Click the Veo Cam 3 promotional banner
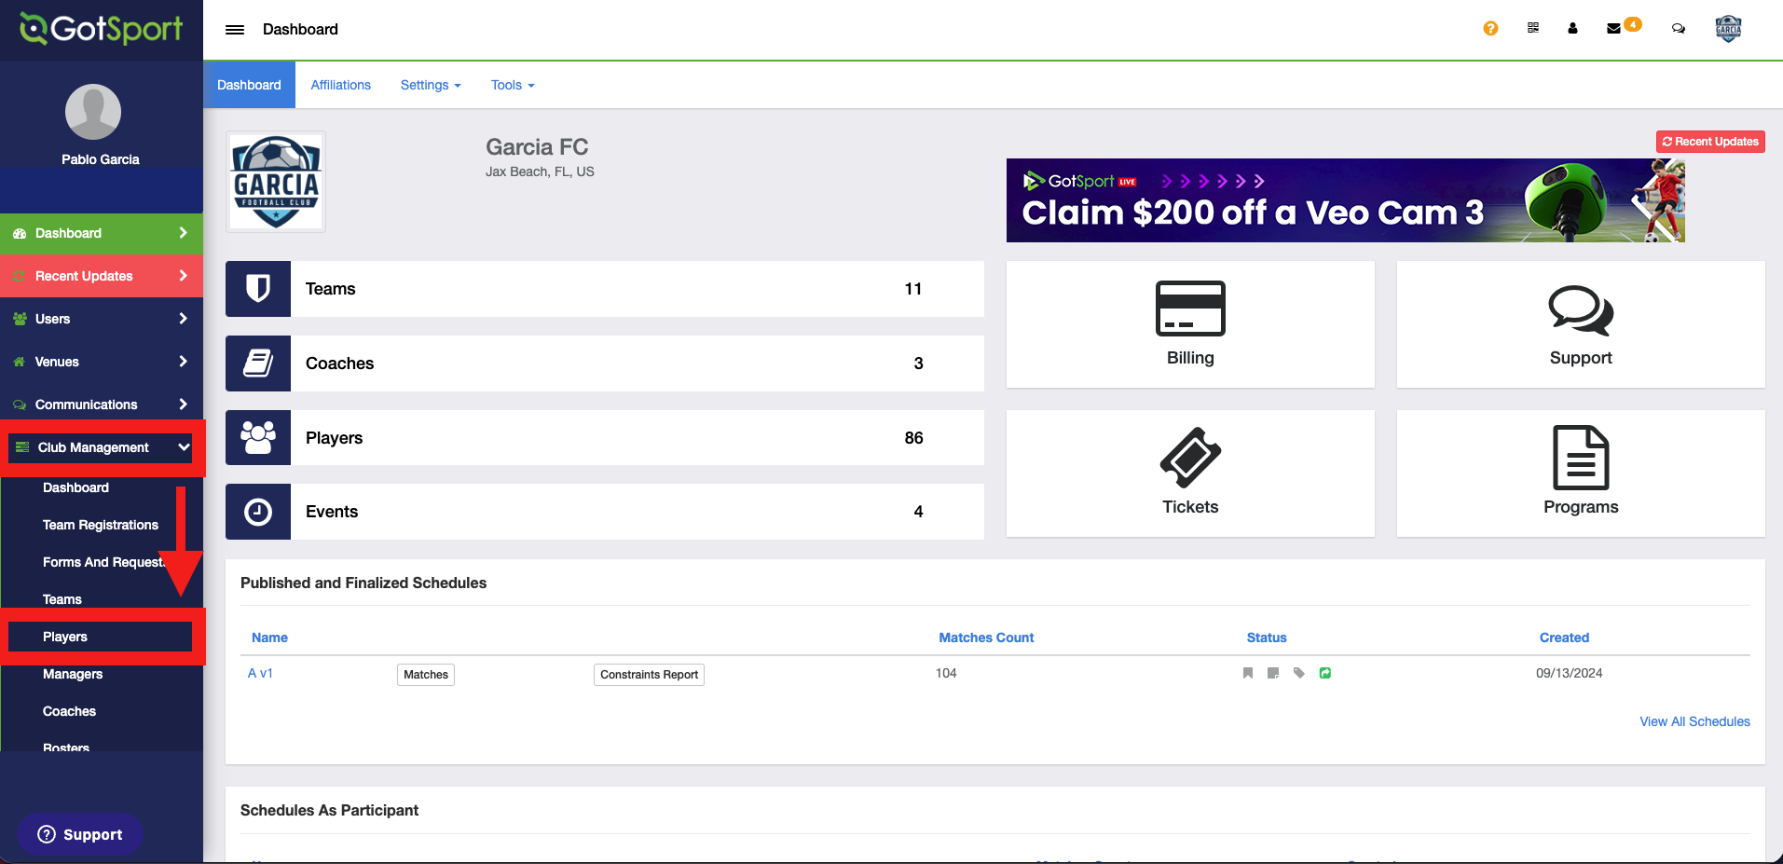This screenshot has height=864, width=1783. (x=1344, y=200)
